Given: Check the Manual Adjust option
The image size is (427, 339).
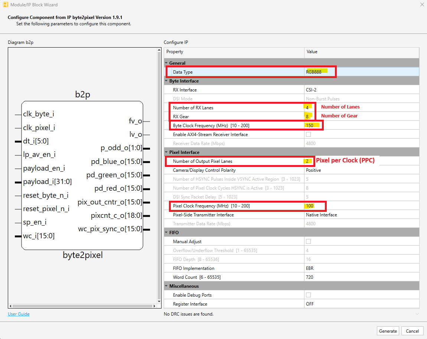Looking at the screenshot, I should click(x=309, y=241).
